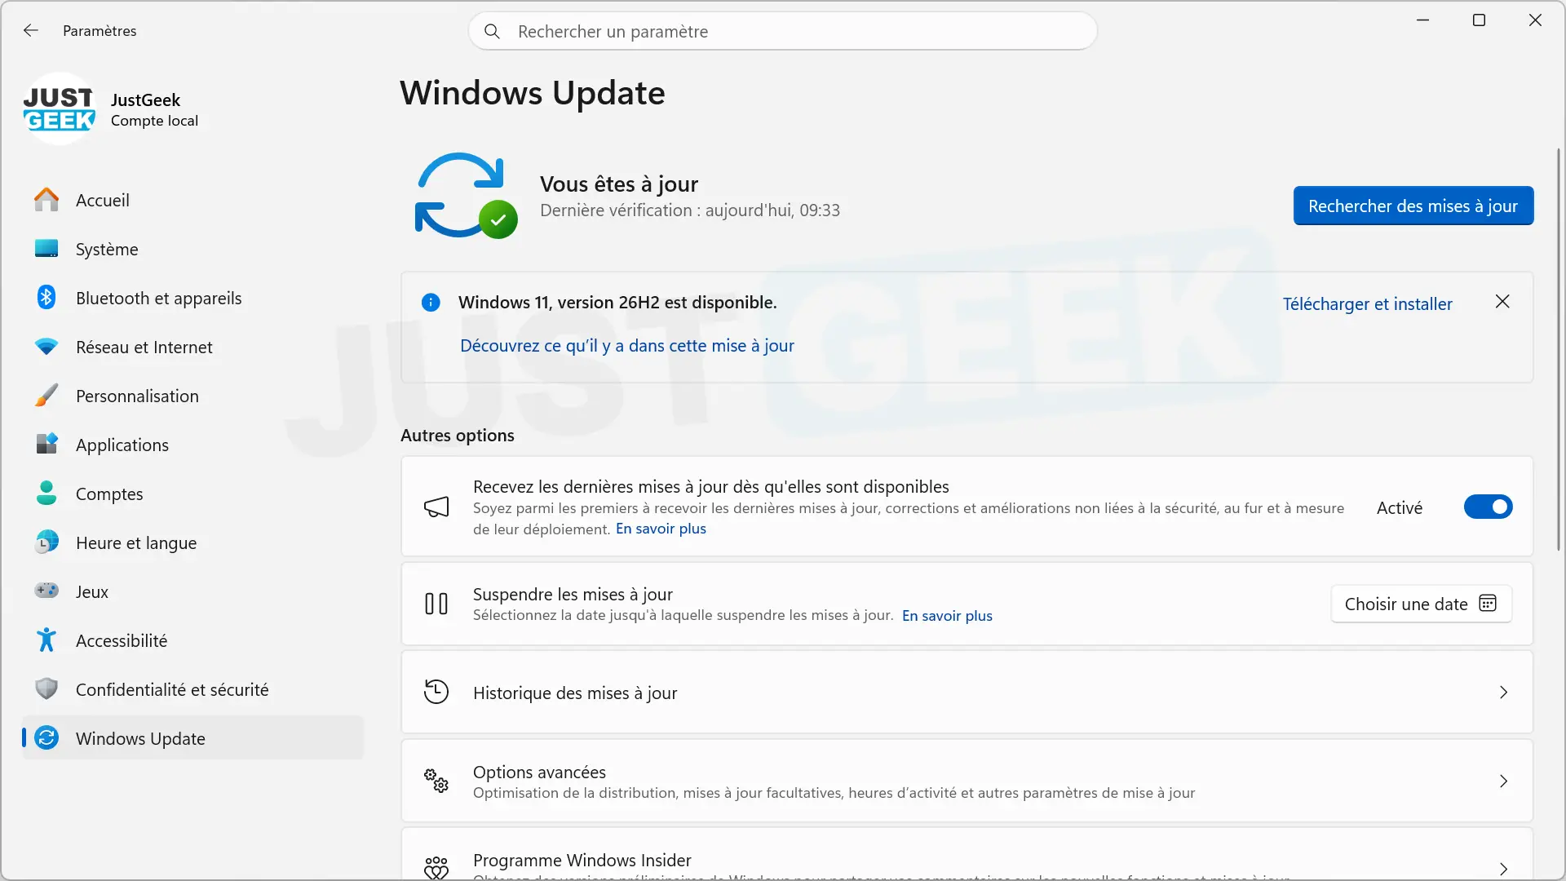Click the search magnifier icon
The height and width of the screenshot is (881, 1566).
pos(492,31)
